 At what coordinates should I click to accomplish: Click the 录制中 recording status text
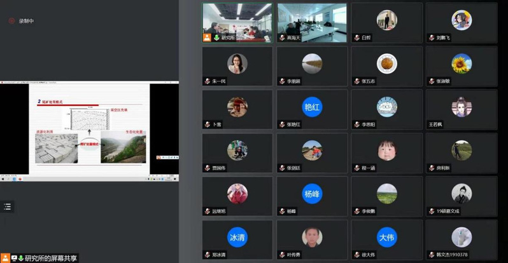click(27, 21)
